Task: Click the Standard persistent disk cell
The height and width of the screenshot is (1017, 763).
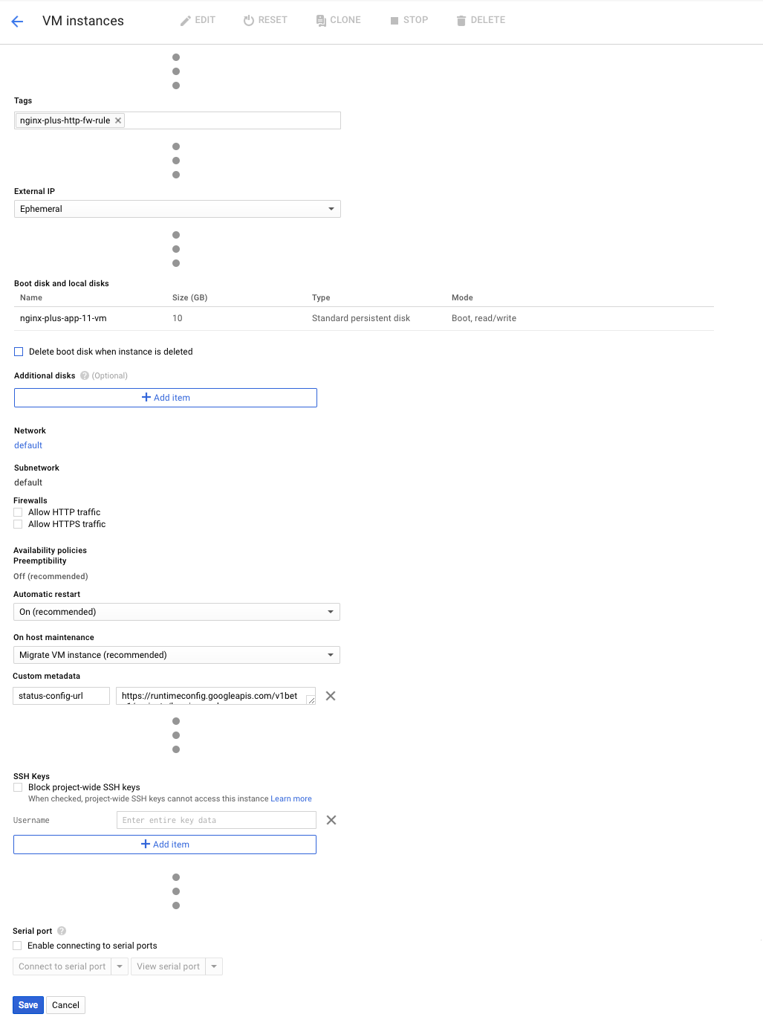Action: [361, 318]
